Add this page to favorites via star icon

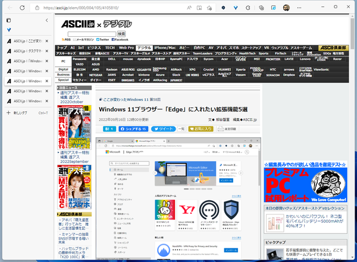pyautogui.click(x=209, y=8)
